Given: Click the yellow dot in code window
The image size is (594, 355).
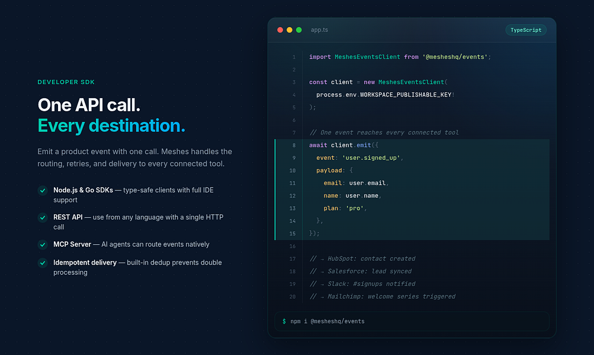Looking at the screenshot, I should tap(290, 30).
